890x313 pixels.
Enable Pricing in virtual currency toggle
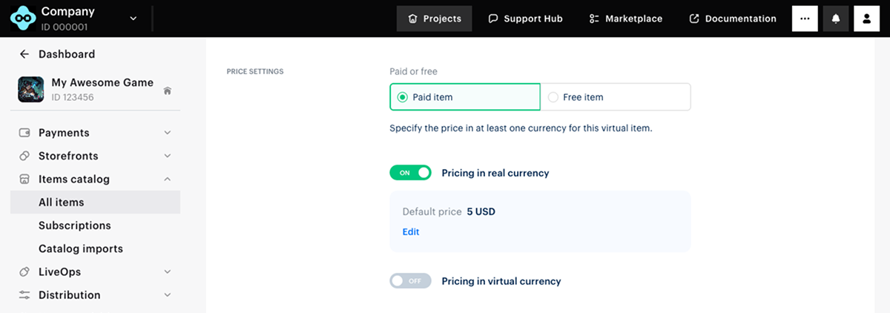(410, 281)
